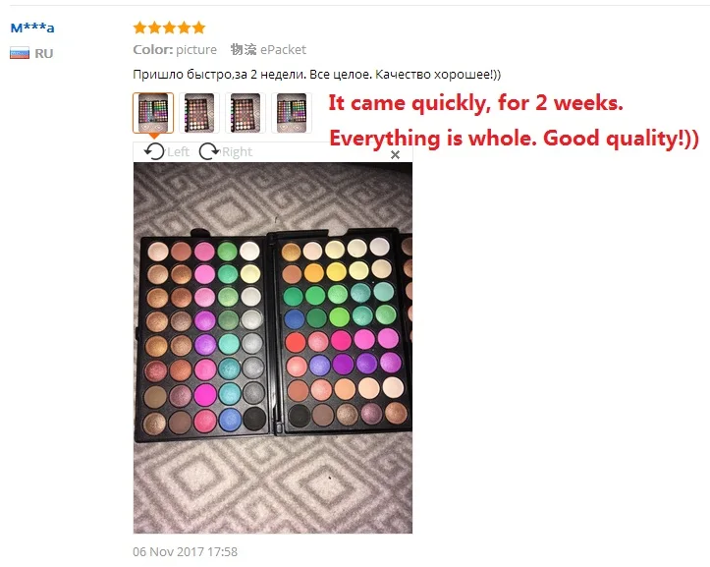This screenshot has width=710, height=567.
Task: Open the third review photo thumbnail
Action: (246, 113)
